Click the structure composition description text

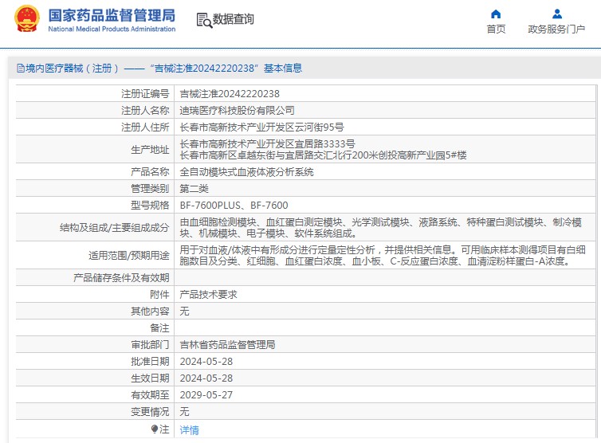(381, 228)
